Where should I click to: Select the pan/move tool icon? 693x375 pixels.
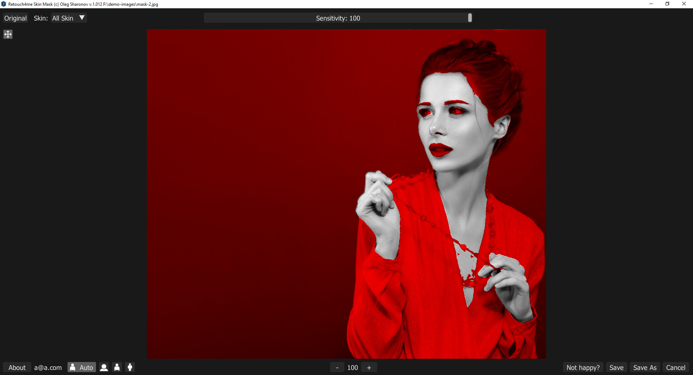[8, 34]
